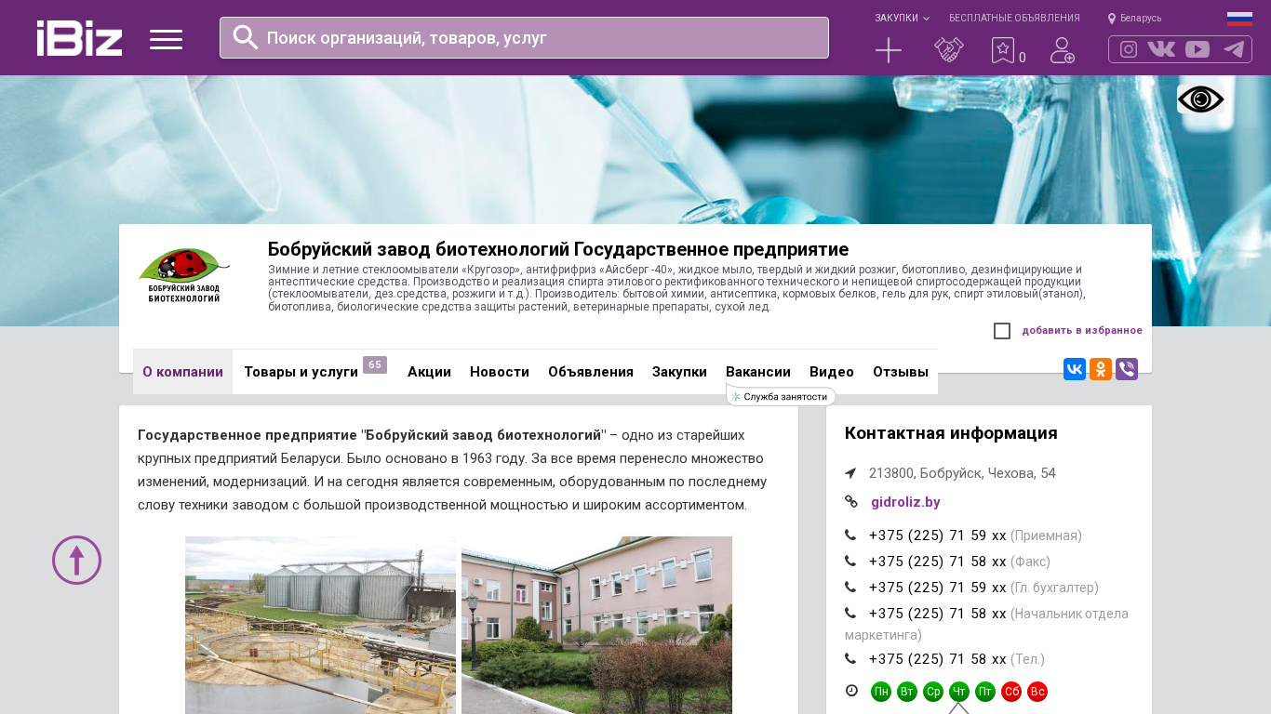The image size is (1271, 714).
Task: Open the handshake partners icon
Action: (x=949, y=50)
